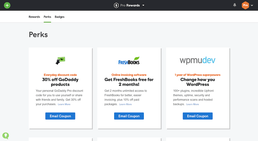
Task: Click the FreshBooks logo
Action: point(129,61)
